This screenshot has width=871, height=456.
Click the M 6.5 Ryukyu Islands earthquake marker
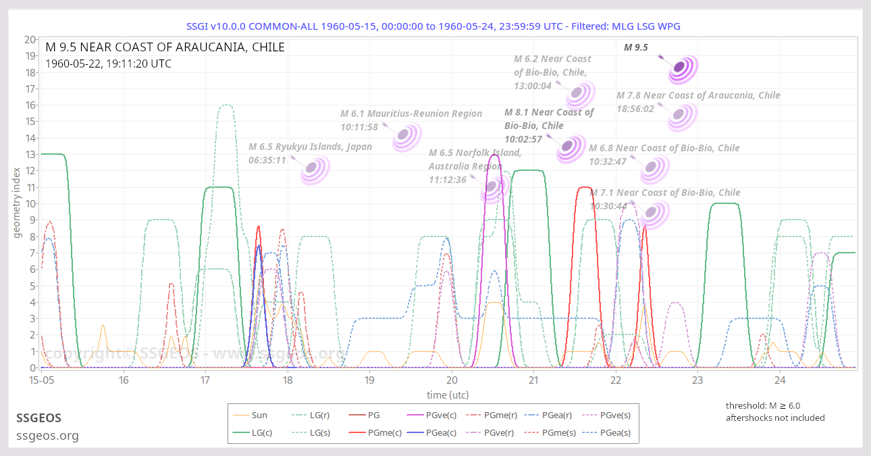(x=314, y=169)
